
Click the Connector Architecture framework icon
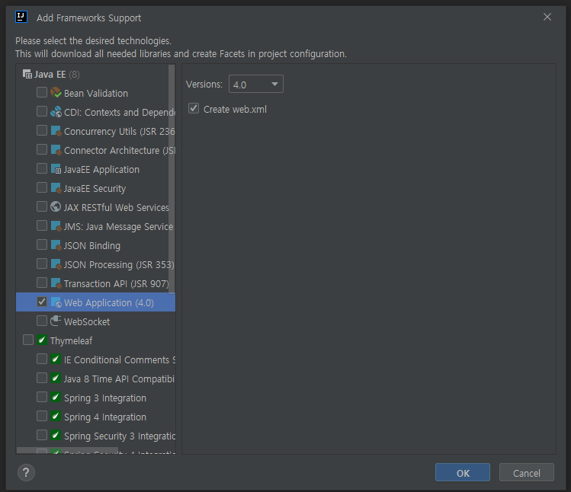point(56,149)
